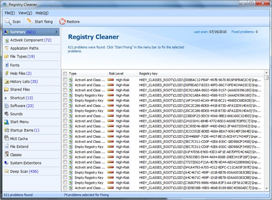Image resolution: width=272 pixels, height=200 pixels.
Task: Toggle the select-all checkbox in header
Action: coord(65,73)
